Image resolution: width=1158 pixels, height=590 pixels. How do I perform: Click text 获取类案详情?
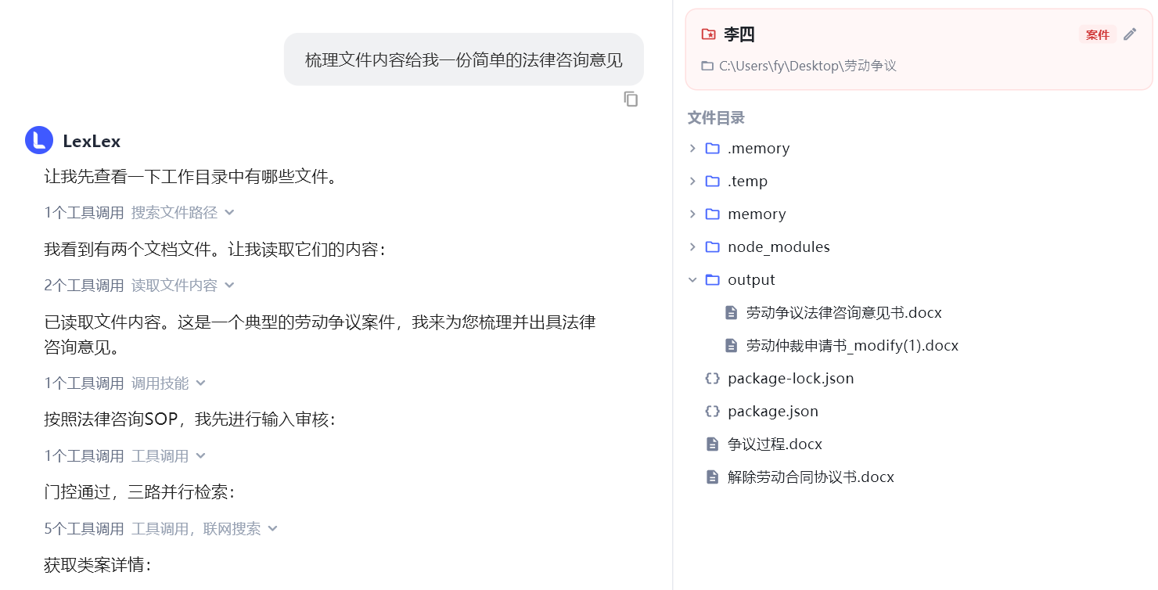coord(97,565)
